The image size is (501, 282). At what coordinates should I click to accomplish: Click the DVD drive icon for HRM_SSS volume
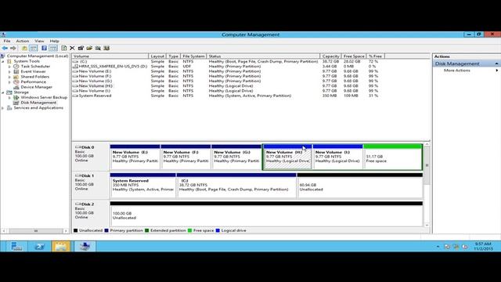(x=75, y=66)
